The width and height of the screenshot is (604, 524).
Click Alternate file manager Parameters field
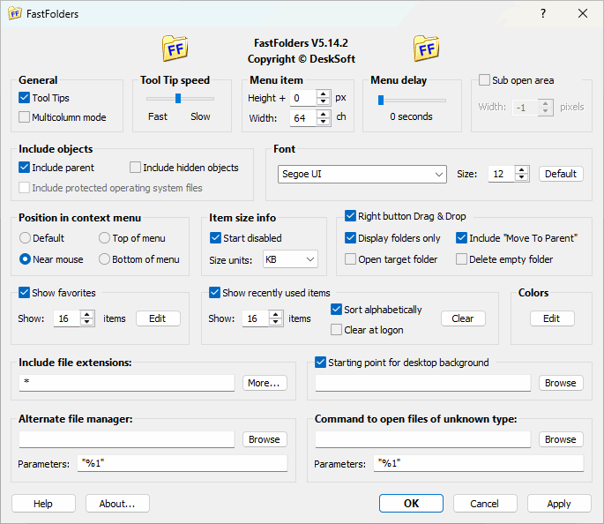183,463
